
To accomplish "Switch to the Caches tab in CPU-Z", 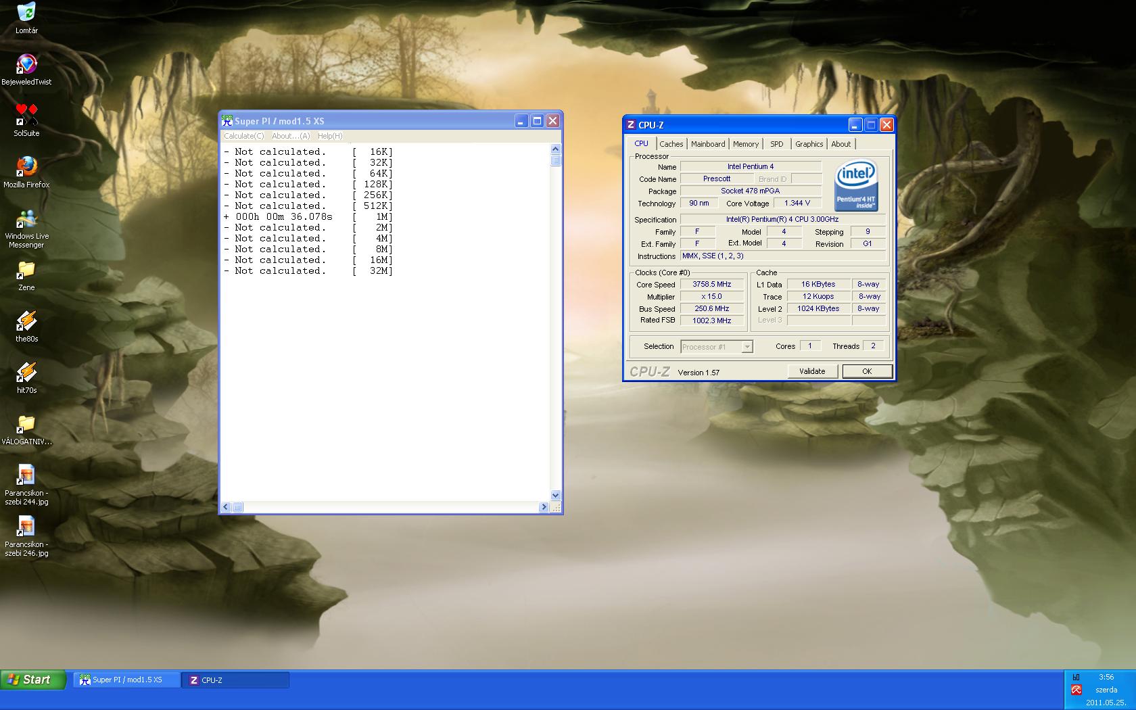I will click(671, 144).
